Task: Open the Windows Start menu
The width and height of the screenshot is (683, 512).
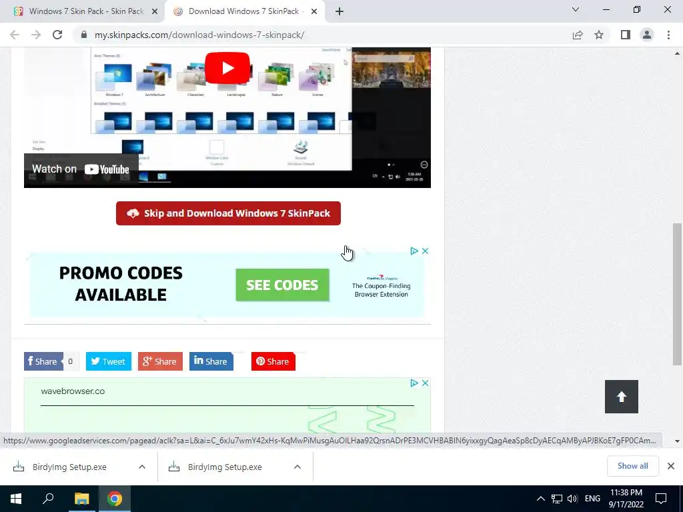Action: 16,499
